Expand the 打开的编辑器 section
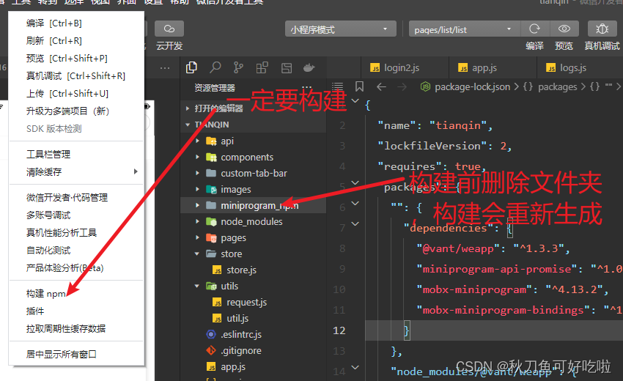Viewport: 623px width, 381px height. click(x=188, y=108)
